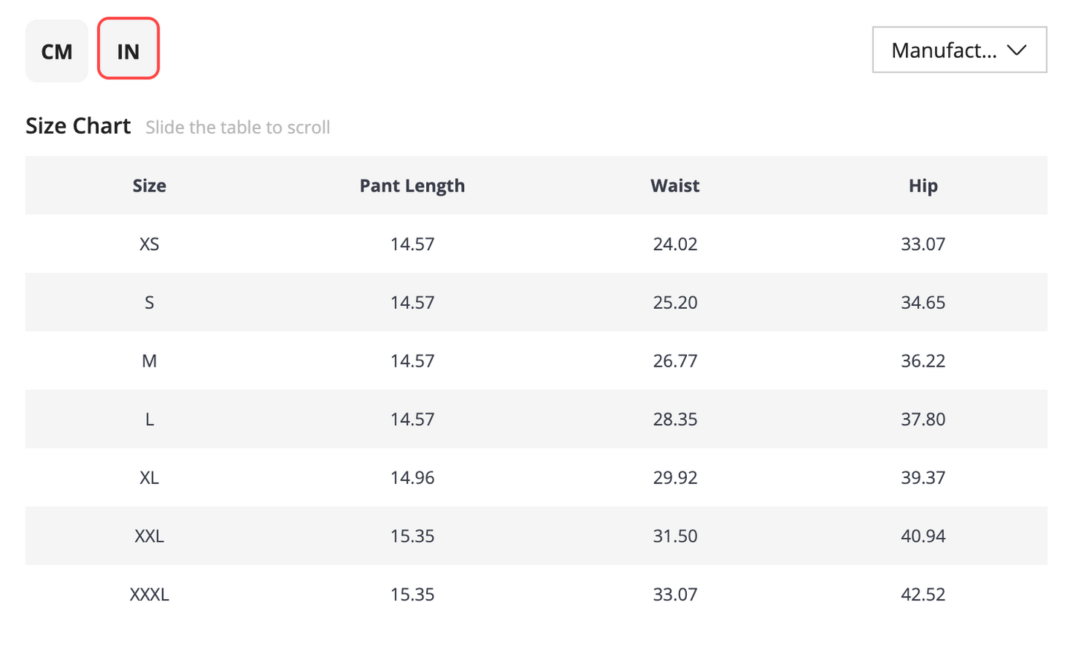Click the Size Chart heading

[78, 126]
